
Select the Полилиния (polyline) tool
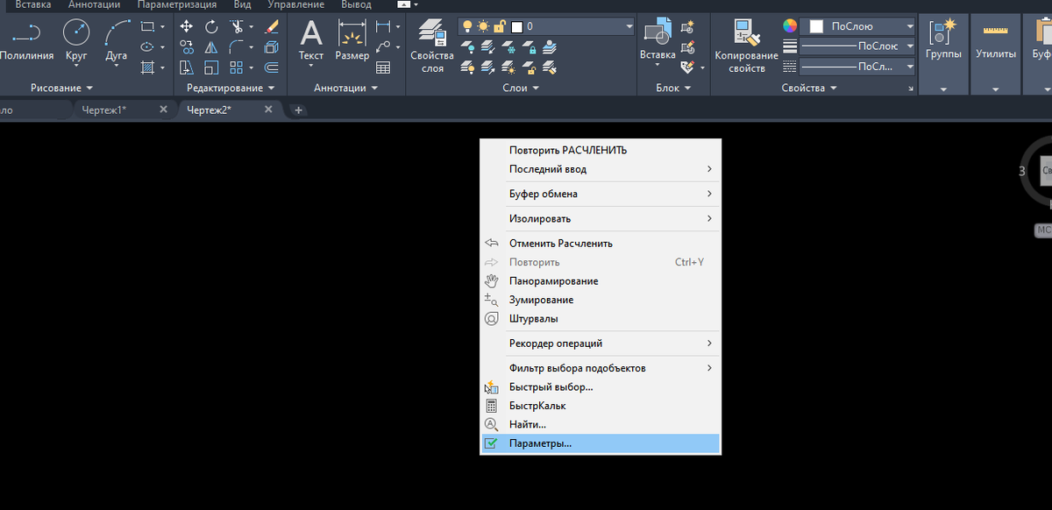coord(26,42)
